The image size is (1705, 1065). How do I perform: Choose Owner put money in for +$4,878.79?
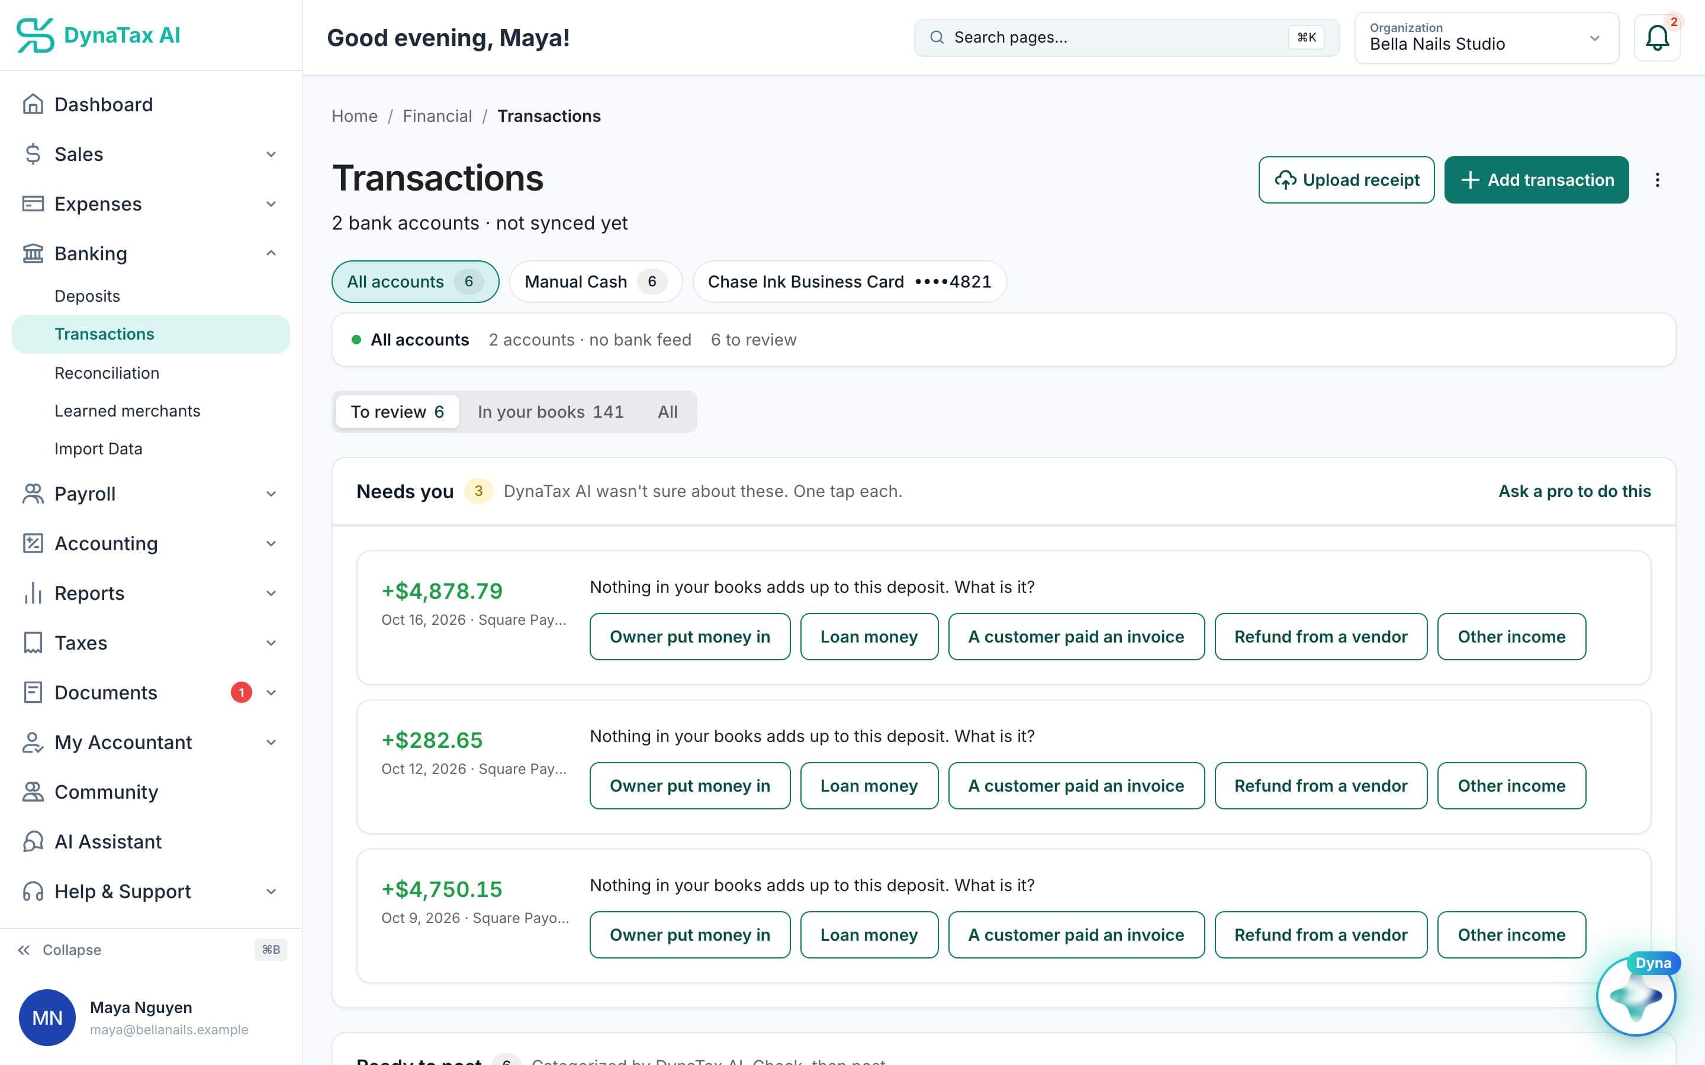[690, 637]
